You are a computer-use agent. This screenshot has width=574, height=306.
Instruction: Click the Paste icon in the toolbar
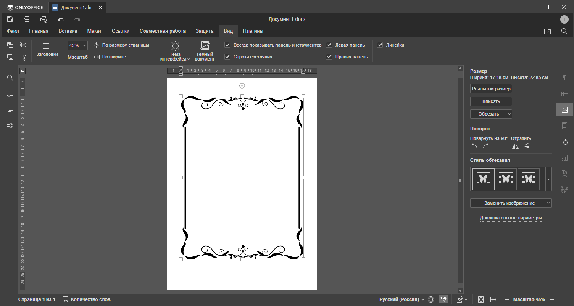click(10, 57)
